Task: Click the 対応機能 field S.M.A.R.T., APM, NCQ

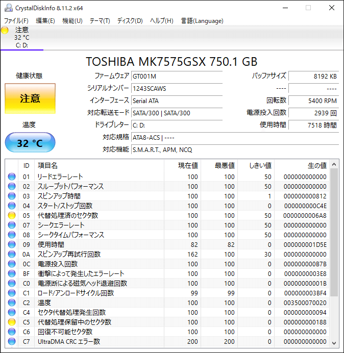Action: point(235,149)
